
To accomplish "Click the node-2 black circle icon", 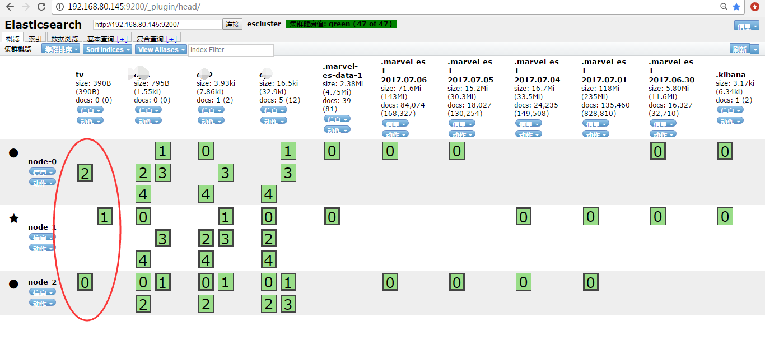I will click(13, 284).
